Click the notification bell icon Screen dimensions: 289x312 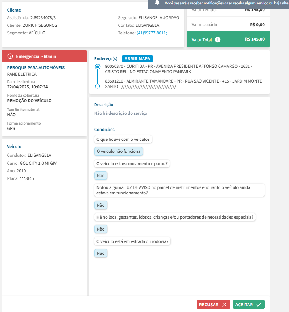[x=157, y=2]
